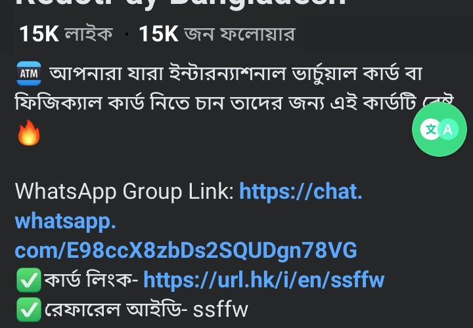Screen dimensions: 473x328
Task: Open the https://chat. WhatsApp link start
Action: pos(301,192)
